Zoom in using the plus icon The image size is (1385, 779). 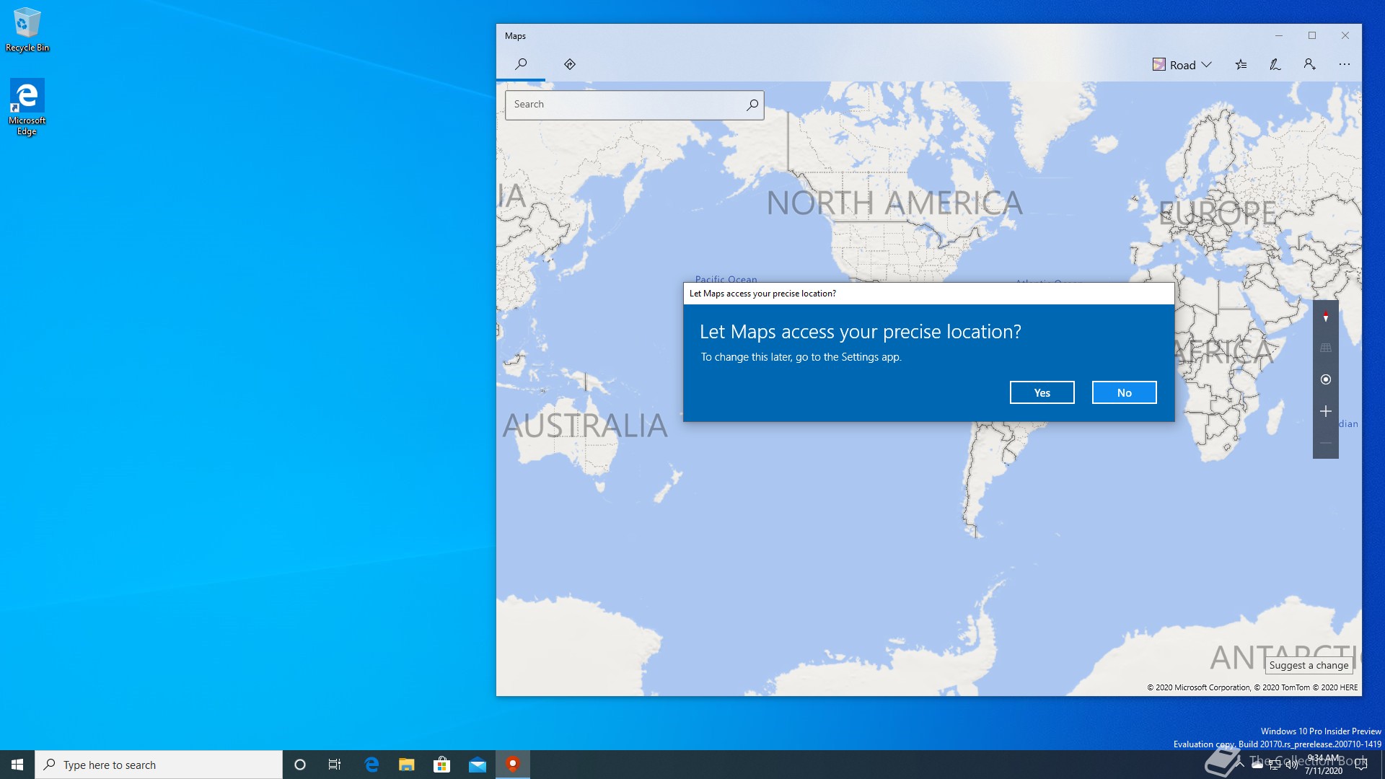[x=1326, y=411]
